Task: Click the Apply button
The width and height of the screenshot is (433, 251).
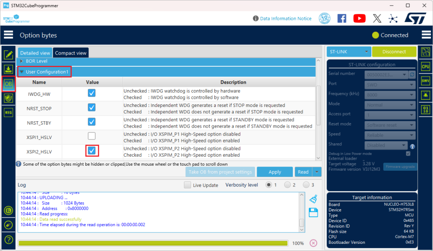Action: pyautogui.click(x=275, y=172)
